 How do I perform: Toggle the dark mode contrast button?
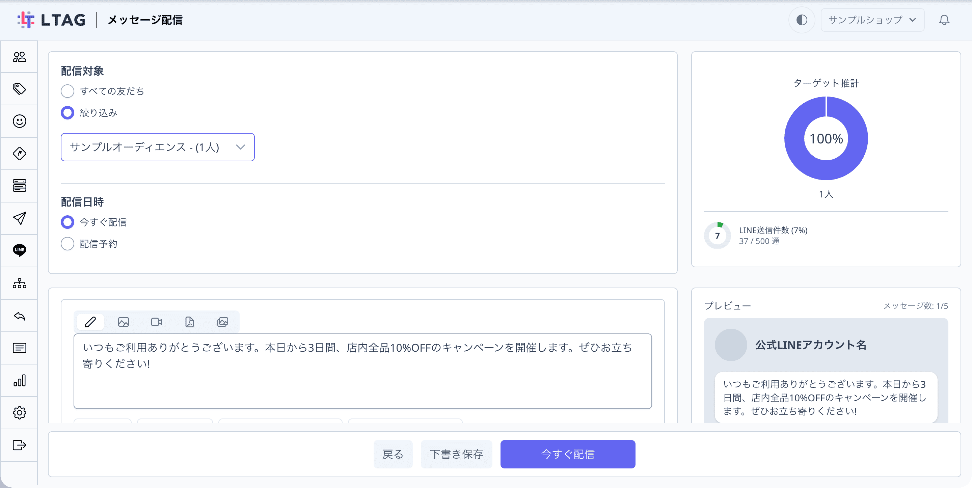[x=802, y=20]
